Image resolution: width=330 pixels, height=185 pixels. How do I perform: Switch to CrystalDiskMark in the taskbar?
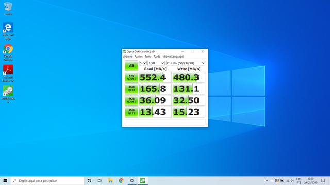[x=143, y=180]
